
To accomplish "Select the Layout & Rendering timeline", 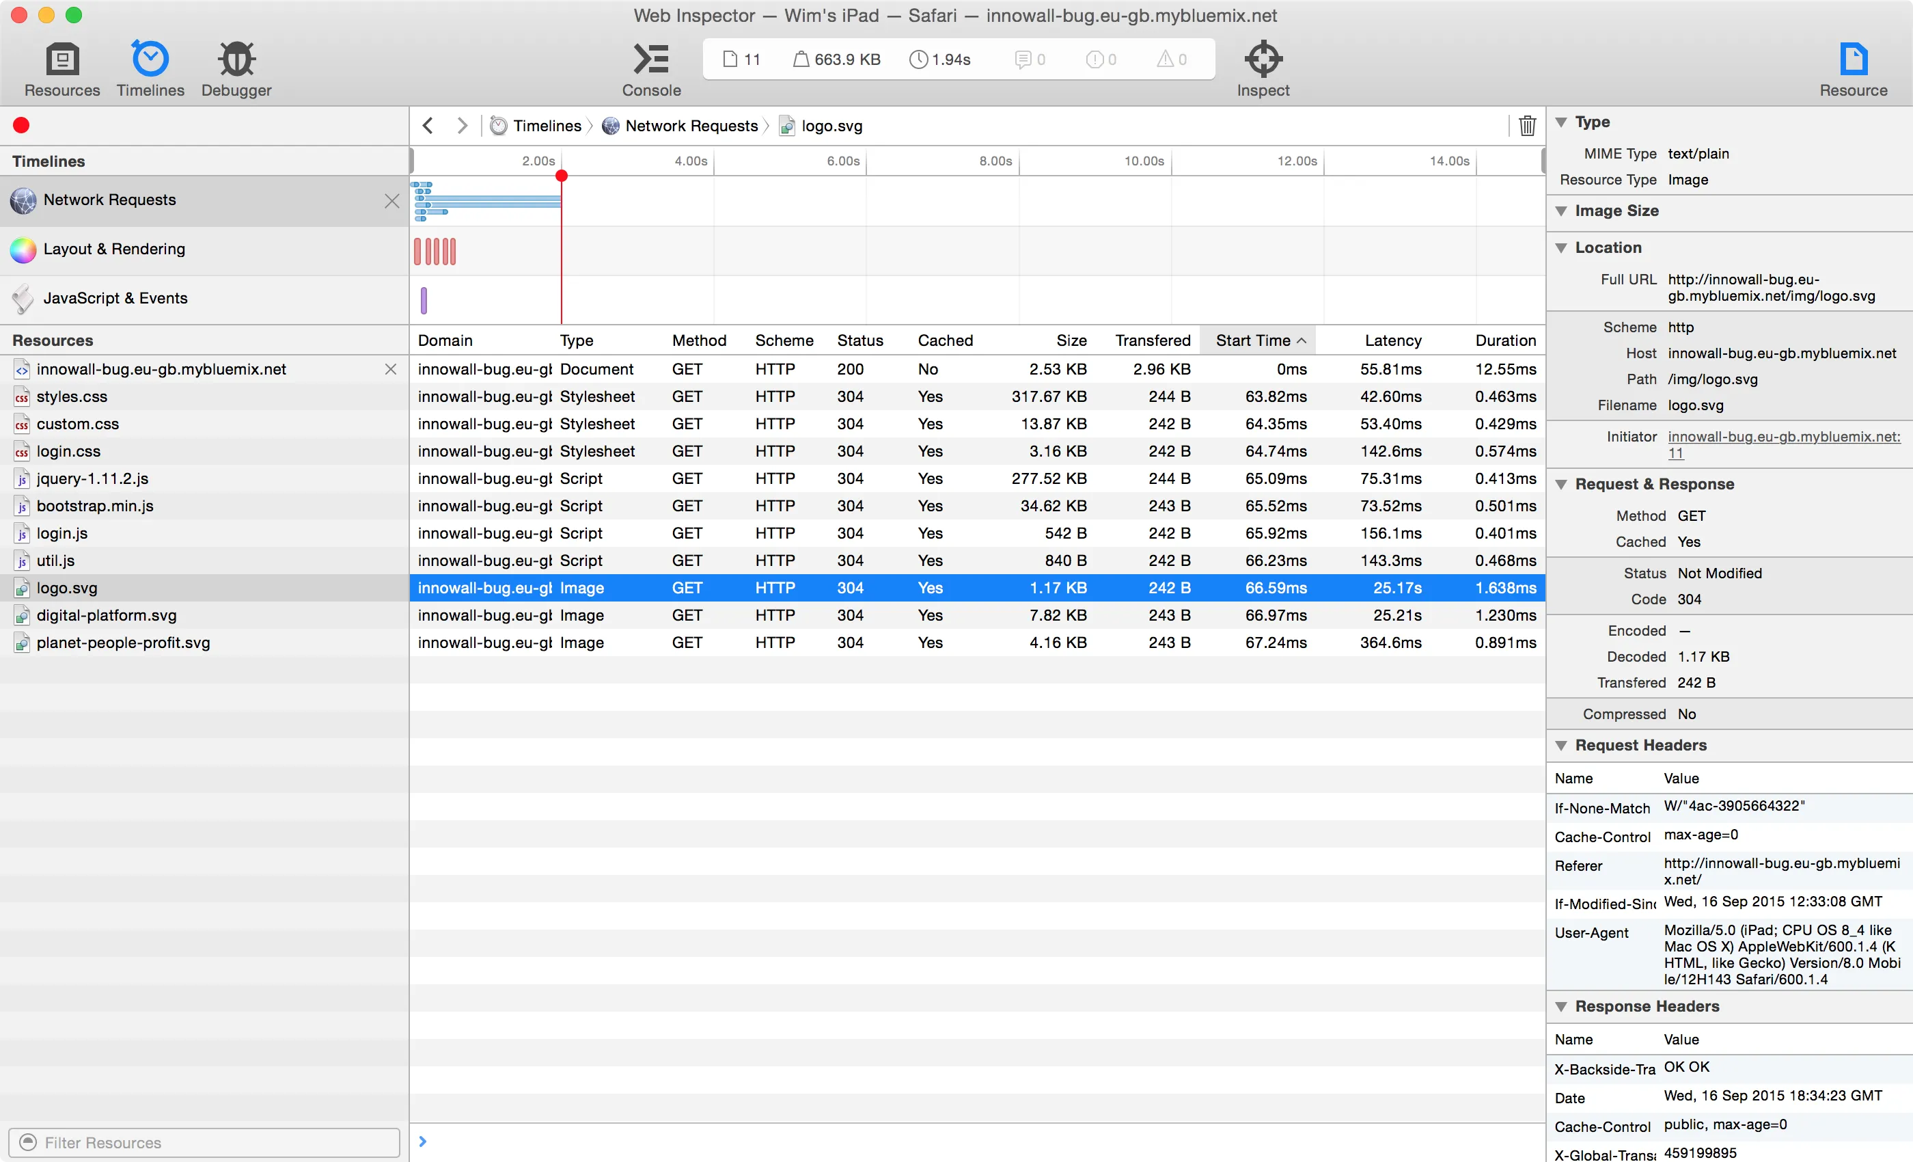I will (114, 249).
